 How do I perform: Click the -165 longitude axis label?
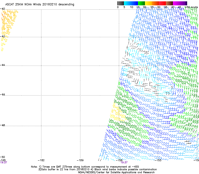coord(3,160)
